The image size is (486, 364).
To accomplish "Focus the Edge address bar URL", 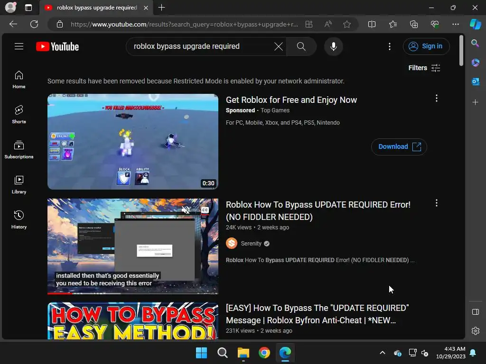I will [184, 24].
